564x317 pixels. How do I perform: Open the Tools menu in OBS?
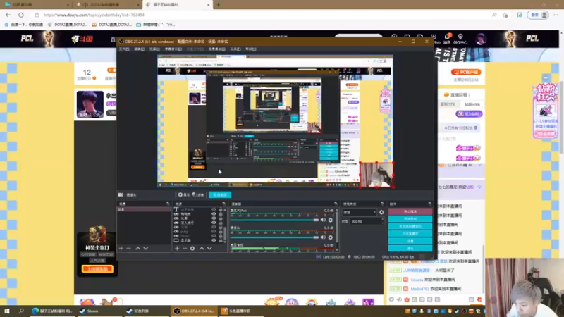(x=235, y=49)
